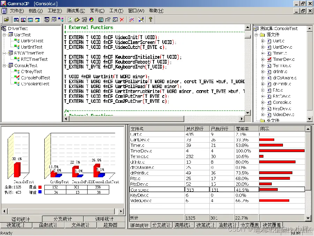Click the colored pie chart toolbar icon

pos(91,20)
